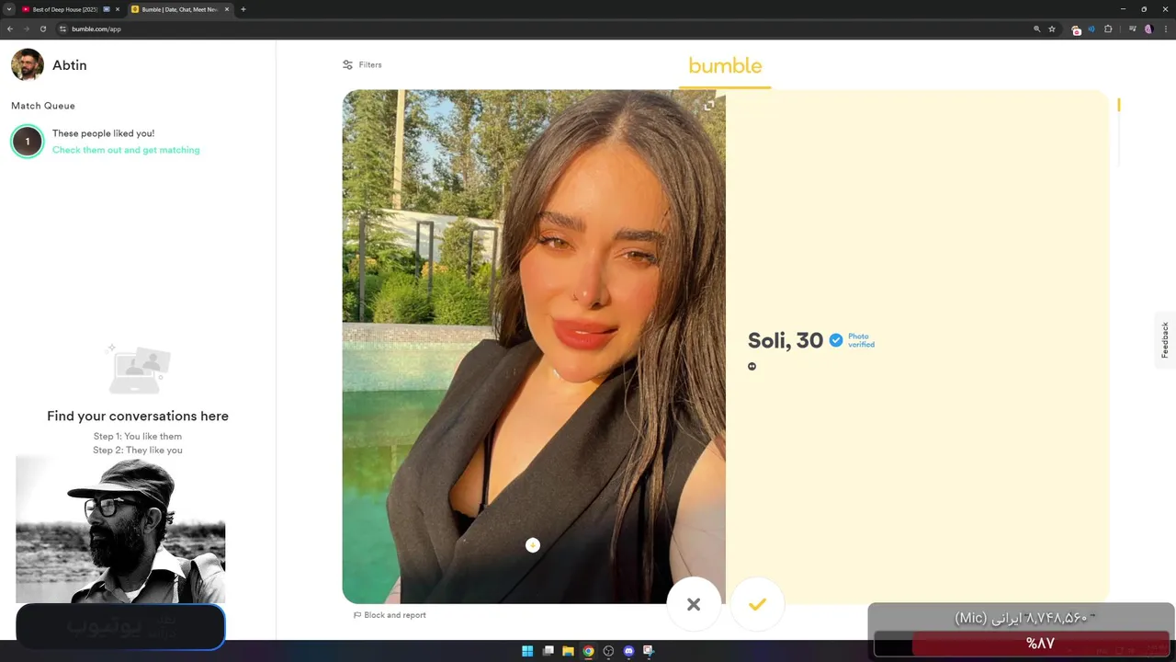The width and height of the screenshot is (1176, 662).
Task: Like Soli with the yellow checkmark button
Action: tap(757, 604)
